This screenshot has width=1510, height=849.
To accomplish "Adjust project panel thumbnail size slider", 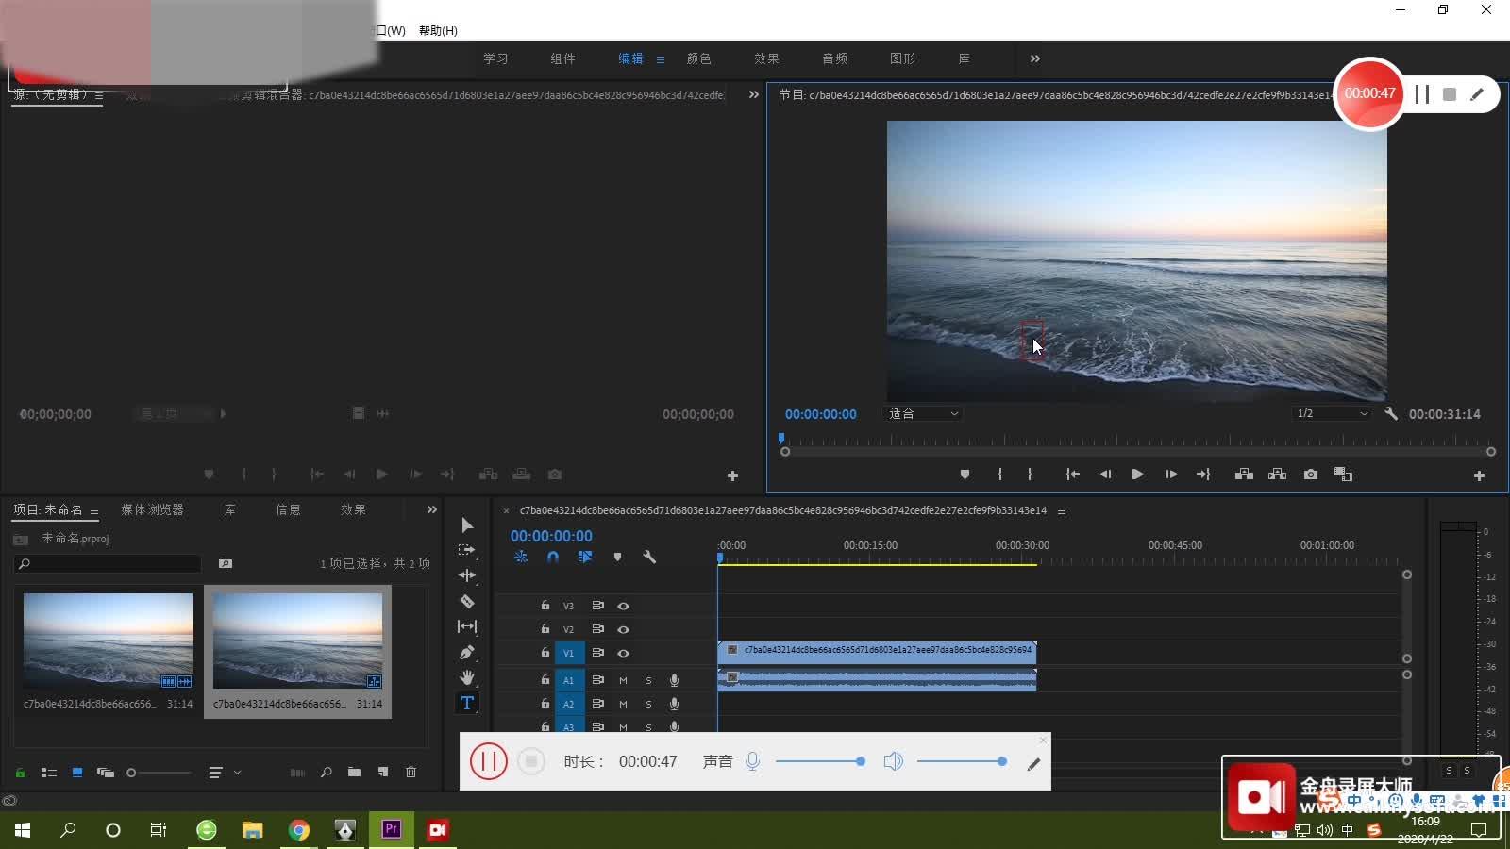I will coord(159,773).
